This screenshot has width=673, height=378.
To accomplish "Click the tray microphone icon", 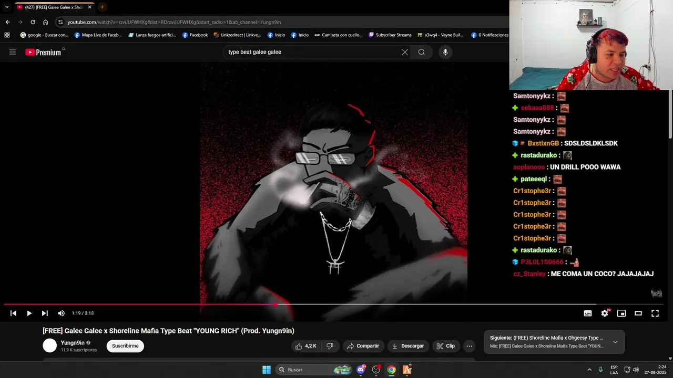I will point(601,370).
